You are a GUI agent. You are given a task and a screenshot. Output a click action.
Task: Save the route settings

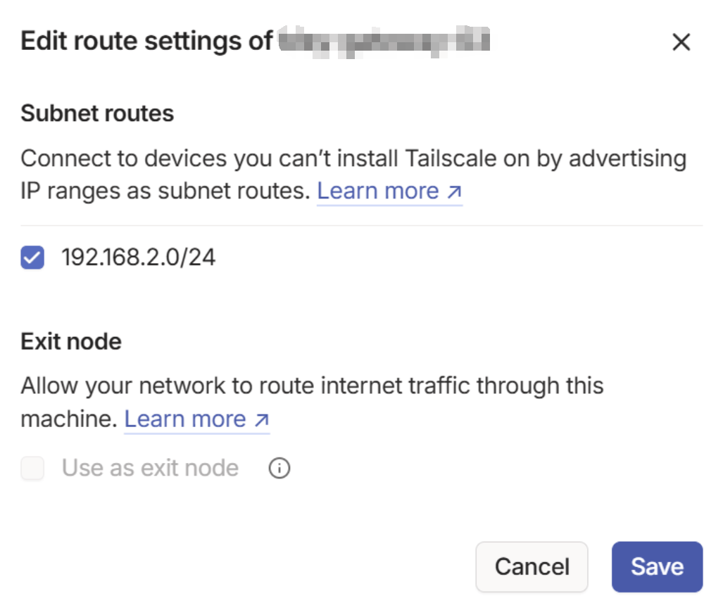click(x=656, y=566)
